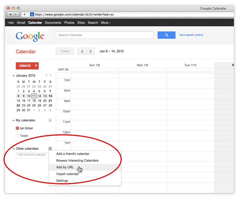The height and width of the screenshot is (200, 240).
Task: Show next month in mini calendar
Action: pos(51,75)
